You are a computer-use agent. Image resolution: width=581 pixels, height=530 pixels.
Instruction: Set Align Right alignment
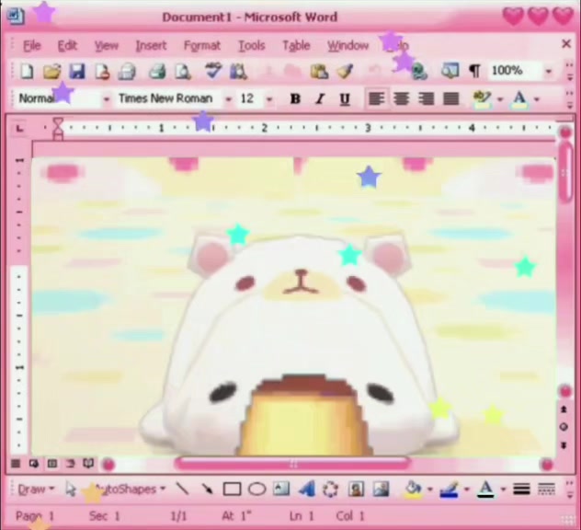coord(427,98)
